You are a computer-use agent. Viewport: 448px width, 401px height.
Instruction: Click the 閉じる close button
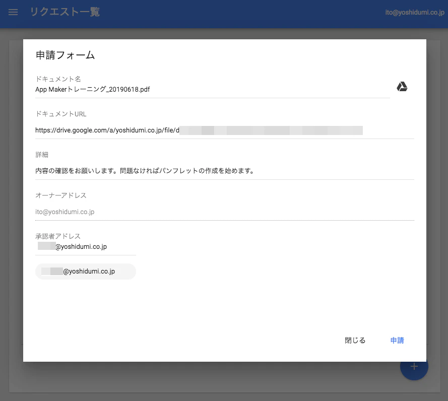[x=355, y=340]
